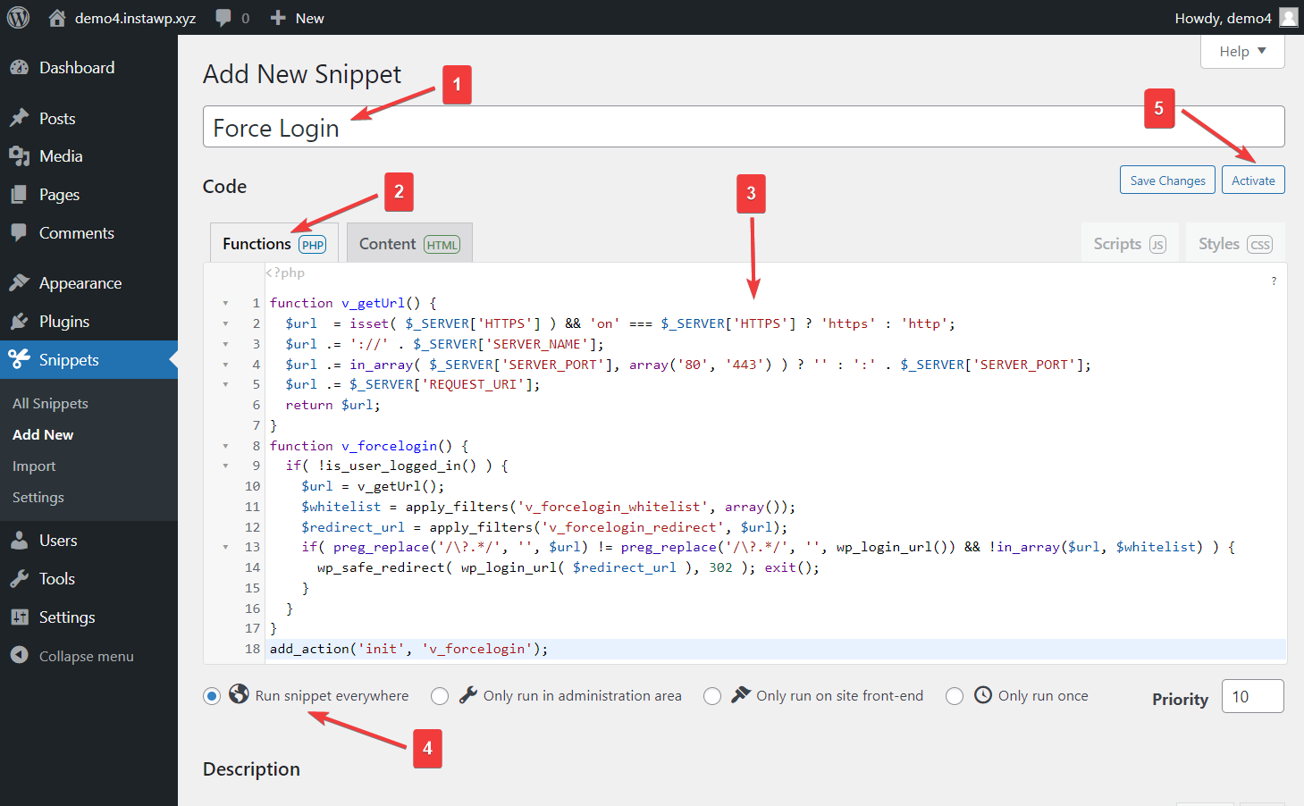Enable Only run on site front-end
This screenshot has width=1304, height=806.
(x=712, y=695)
